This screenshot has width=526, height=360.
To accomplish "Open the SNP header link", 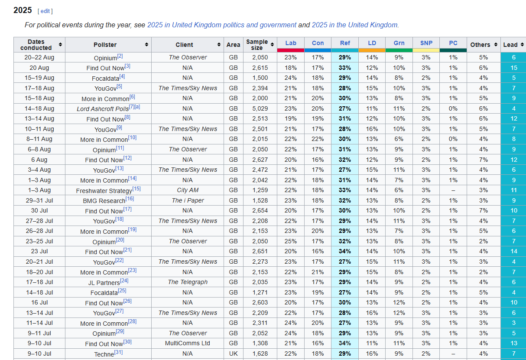I will [426, 43].
